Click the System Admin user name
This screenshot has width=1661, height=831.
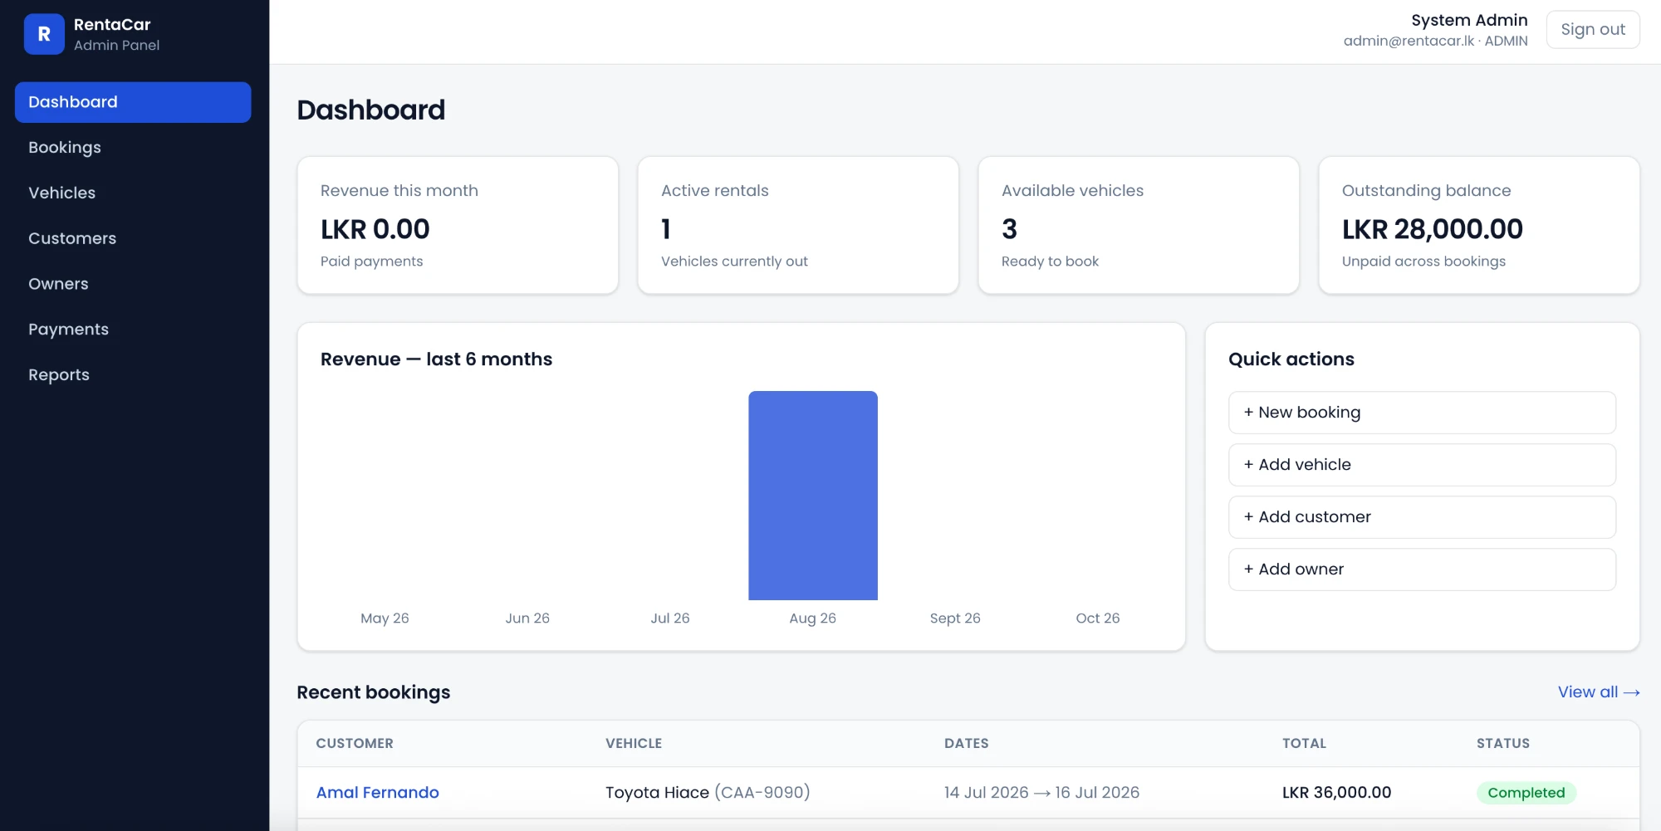pos(1469,20)
